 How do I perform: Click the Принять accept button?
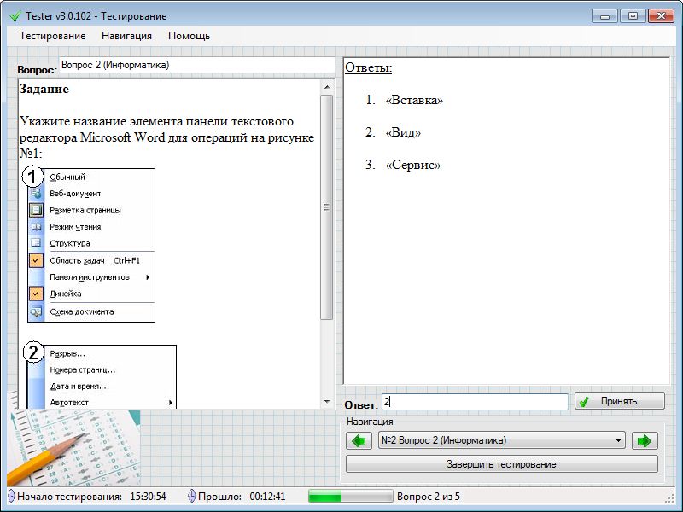(x=620, y=401)
